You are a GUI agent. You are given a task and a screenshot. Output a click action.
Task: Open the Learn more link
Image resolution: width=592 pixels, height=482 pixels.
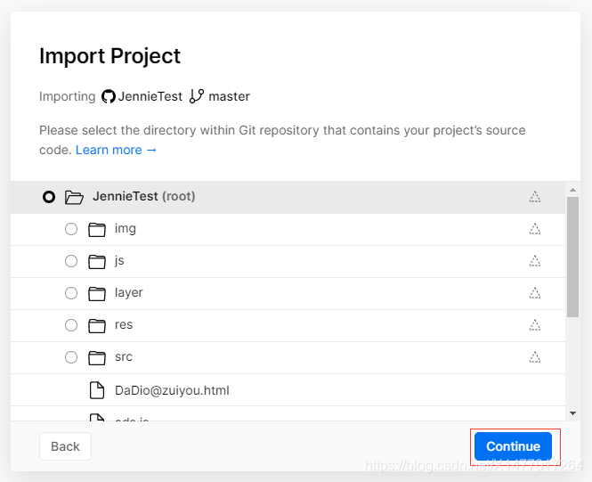116,150
